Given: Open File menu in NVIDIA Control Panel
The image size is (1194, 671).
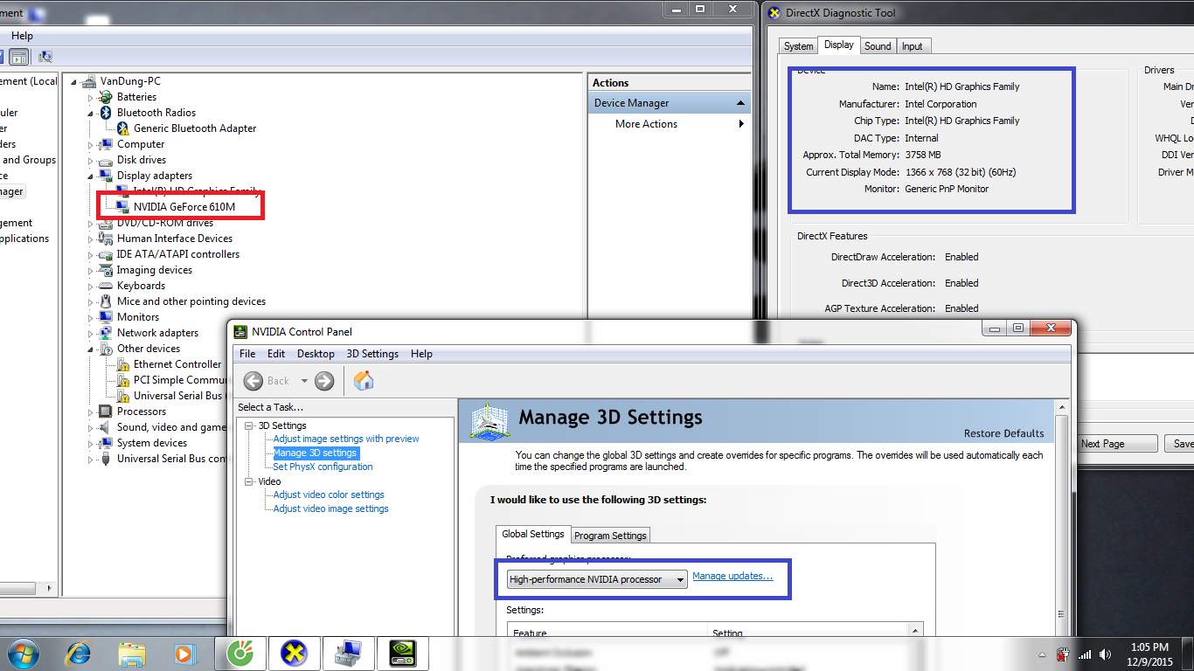Looking at the screenshot, I should (x=247, y=354).
